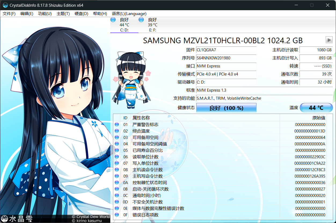Click the attribute name 不安全关机计数
Viewport: 336px width, 223px height.
(x=148, y=202)
